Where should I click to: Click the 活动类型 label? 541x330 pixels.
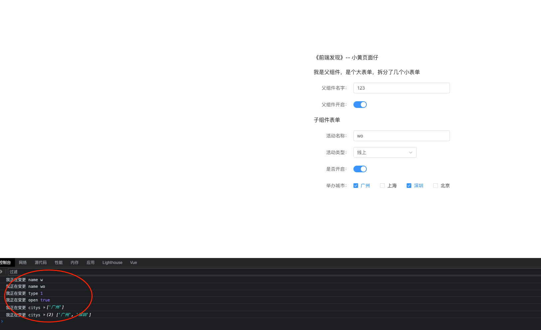[336, 152]
